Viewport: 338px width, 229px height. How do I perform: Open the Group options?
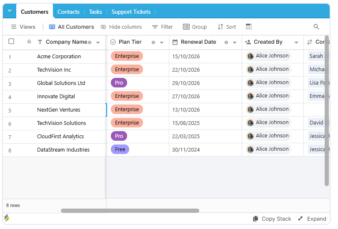pos(195,27)
